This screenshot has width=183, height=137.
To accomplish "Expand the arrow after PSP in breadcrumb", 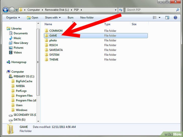I will point(81,10).
